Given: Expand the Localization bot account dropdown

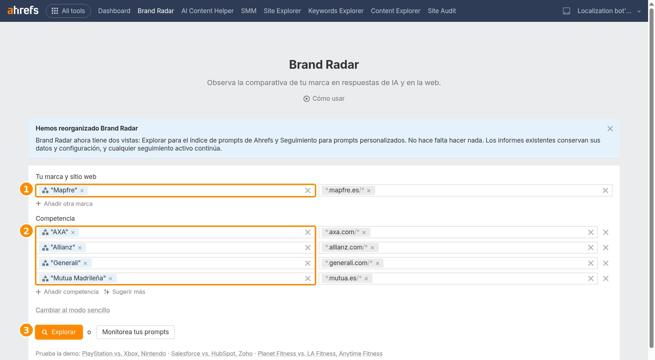Looking at the screenshot, I should click(x=609, y=11).
